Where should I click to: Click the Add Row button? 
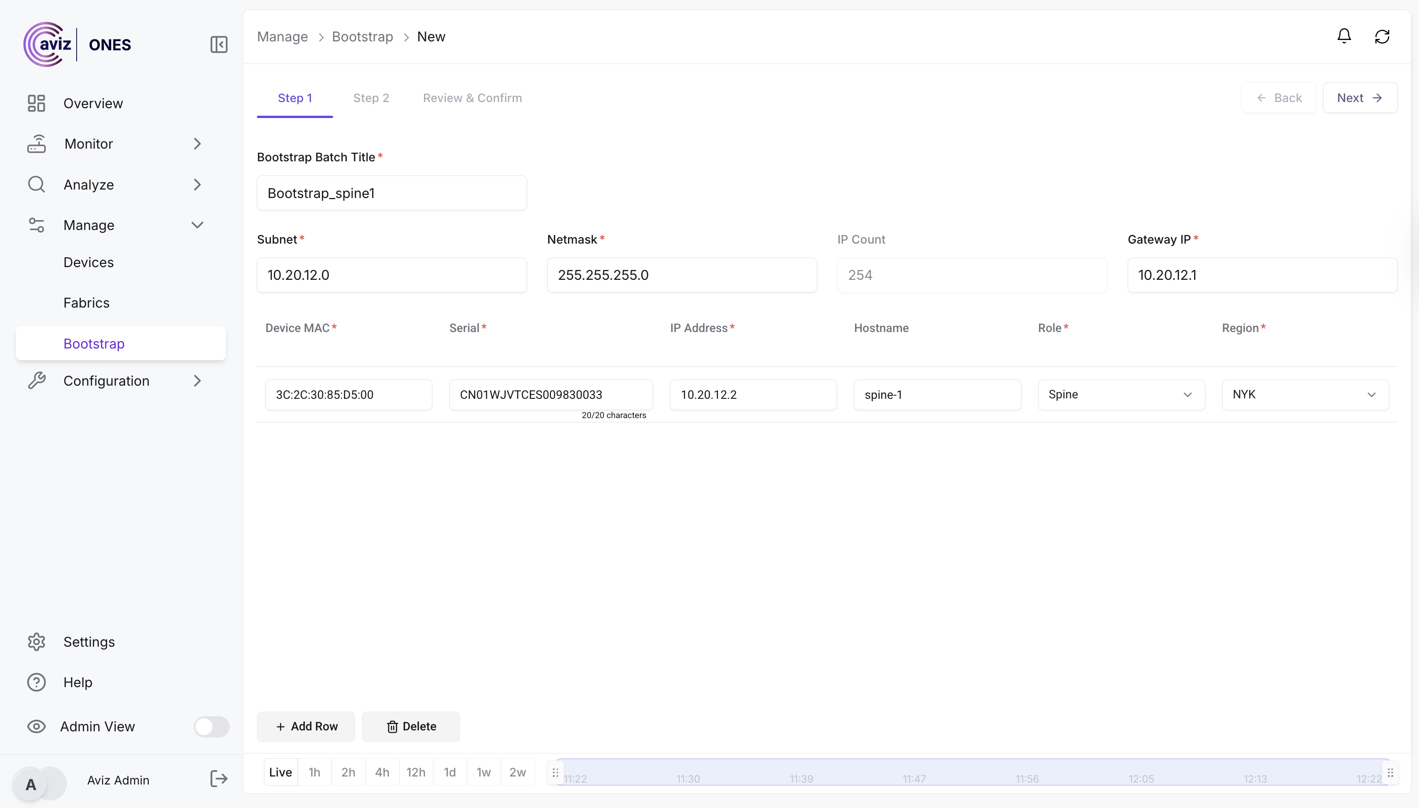click(306, 727)
